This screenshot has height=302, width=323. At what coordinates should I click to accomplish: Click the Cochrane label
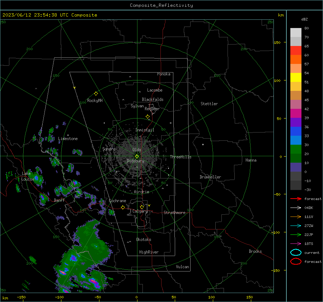[117, 201]
